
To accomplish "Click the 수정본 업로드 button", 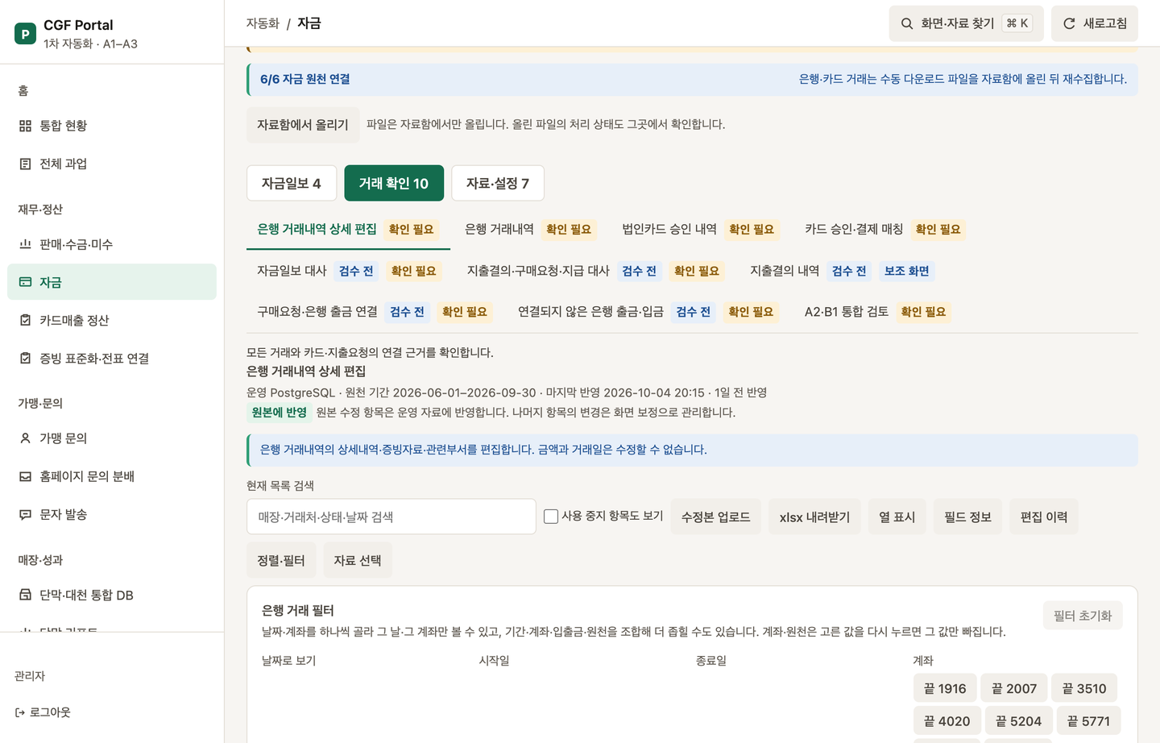I will click(x=715, y=517).
